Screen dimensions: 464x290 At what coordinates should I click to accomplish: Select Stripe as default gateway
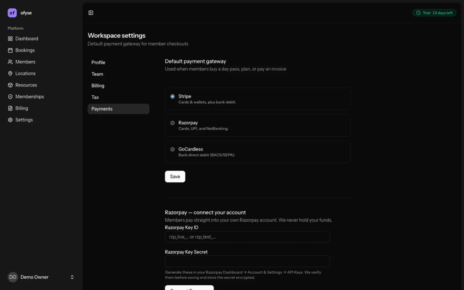click(173, 96)
